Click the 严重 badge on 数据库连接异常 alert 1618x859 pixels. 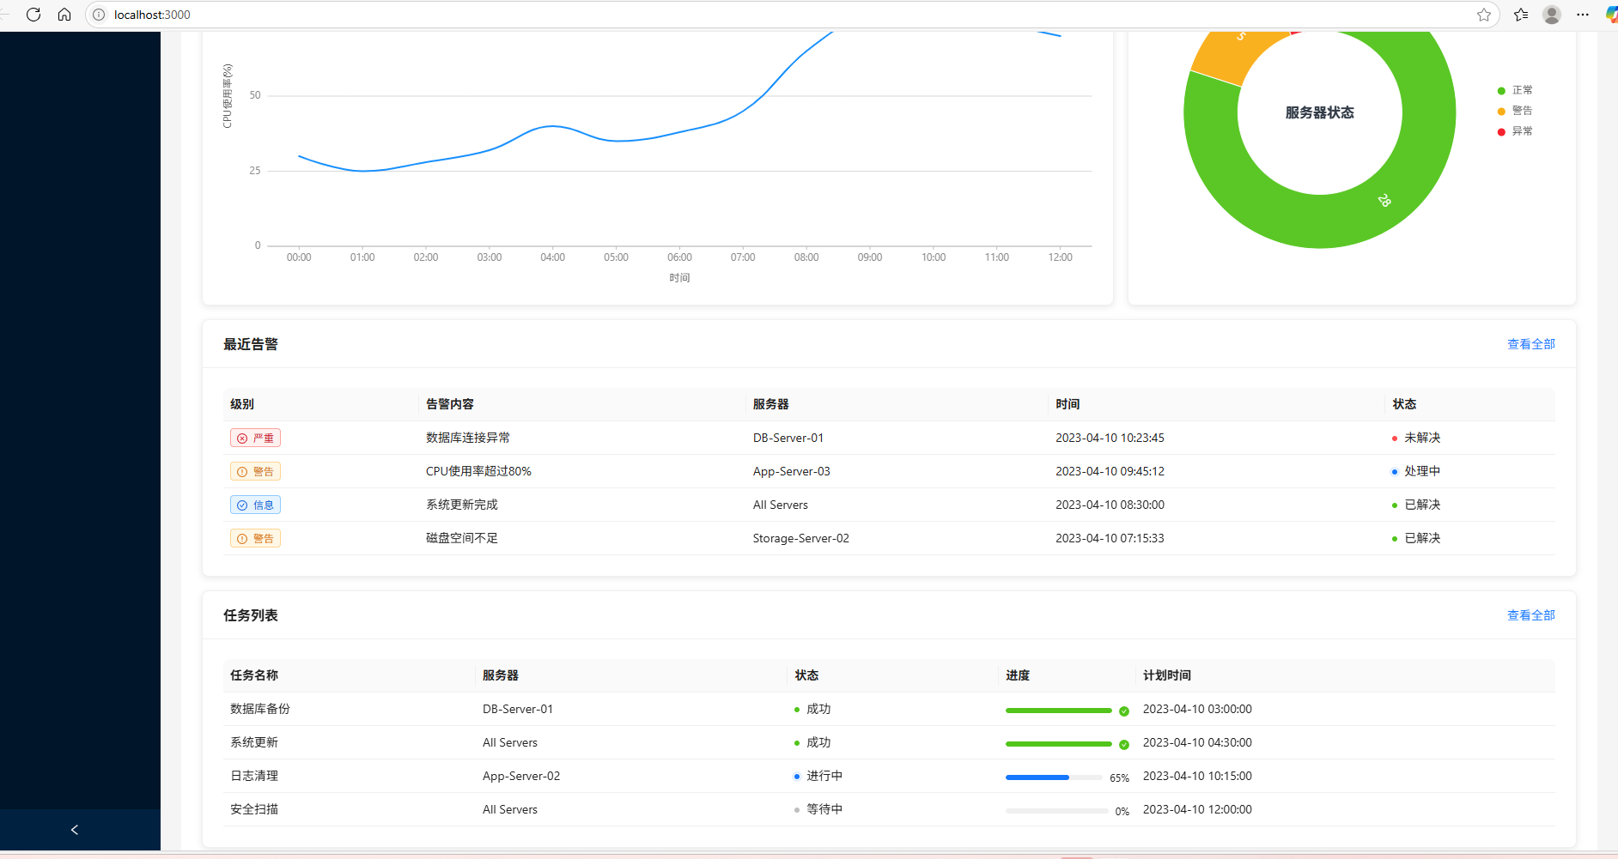[255, 438]
